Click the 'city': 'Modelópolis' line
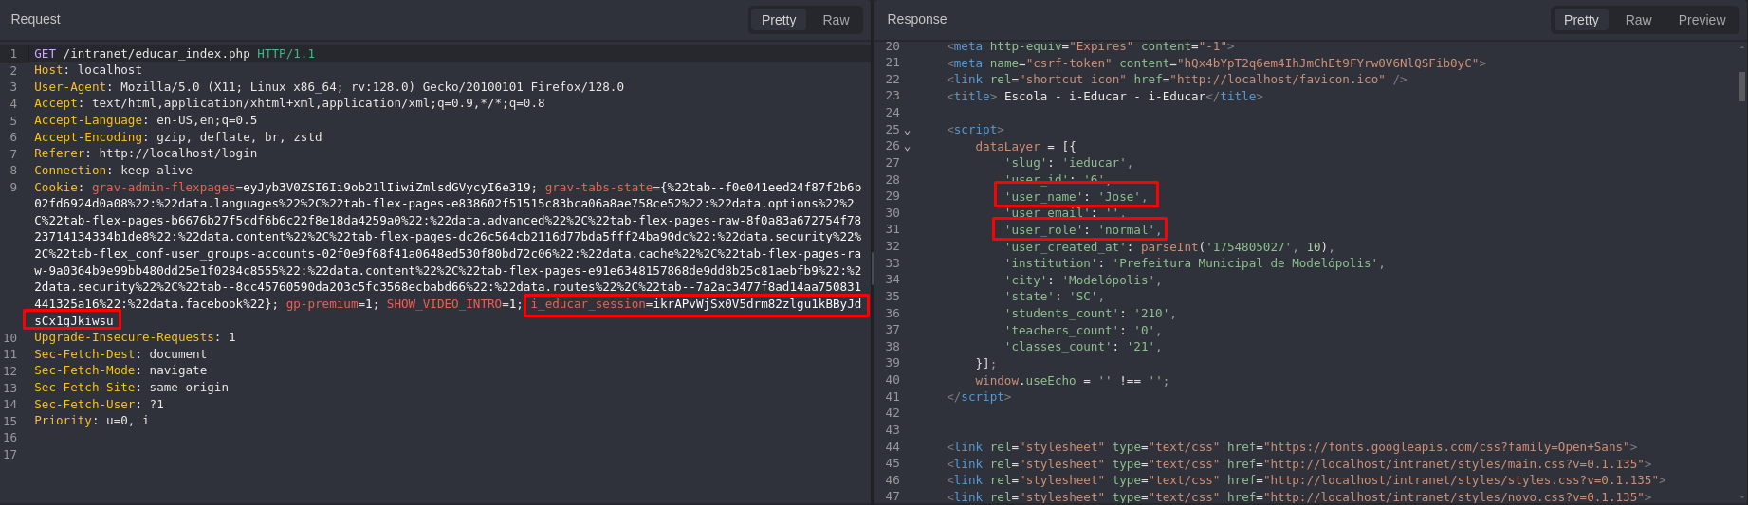 click(1083, 280)
